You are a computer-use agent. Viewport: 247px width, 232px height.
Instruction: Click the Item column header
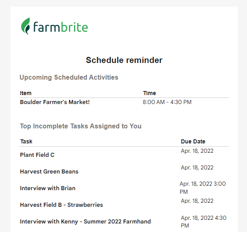pyautogui.click(x=26, y=93)
